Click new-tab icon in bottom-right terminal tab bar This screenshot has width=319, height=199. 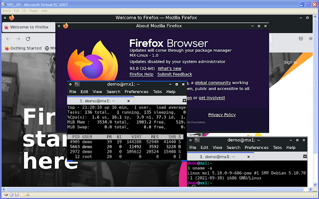pos(305,156)
